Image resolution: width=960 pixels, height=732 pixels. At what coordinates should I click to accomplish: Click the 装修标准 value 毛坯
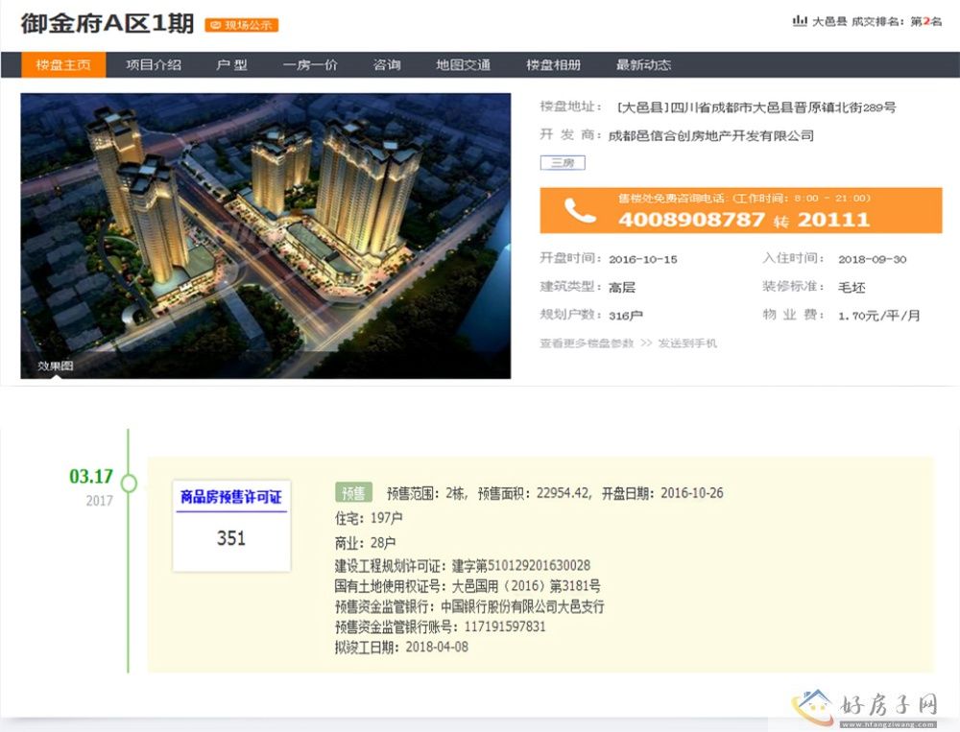[851, 287]
